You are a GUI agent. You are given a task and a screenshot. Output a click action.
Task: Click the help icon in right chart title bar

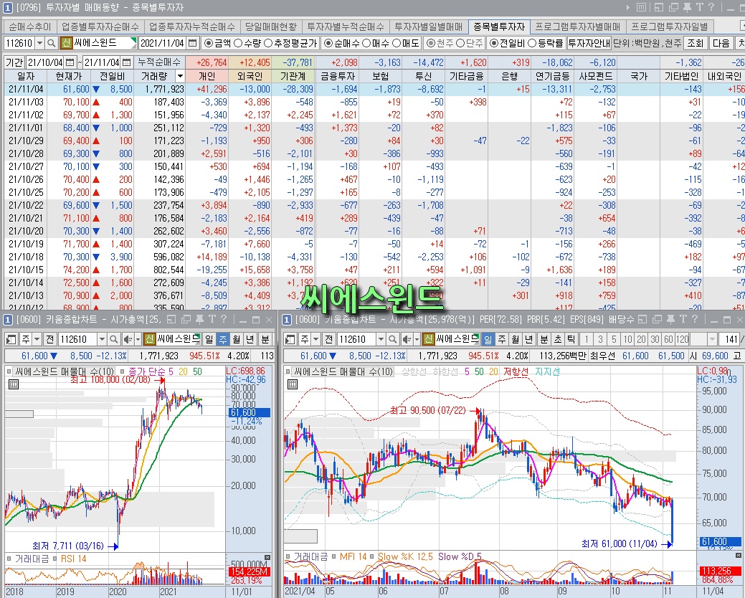(695, 319)
